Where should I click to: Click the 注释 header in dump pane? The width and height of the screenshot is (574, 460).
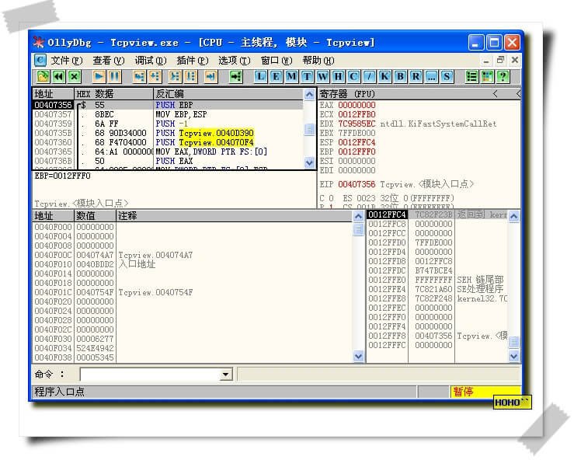coord(235,216)
